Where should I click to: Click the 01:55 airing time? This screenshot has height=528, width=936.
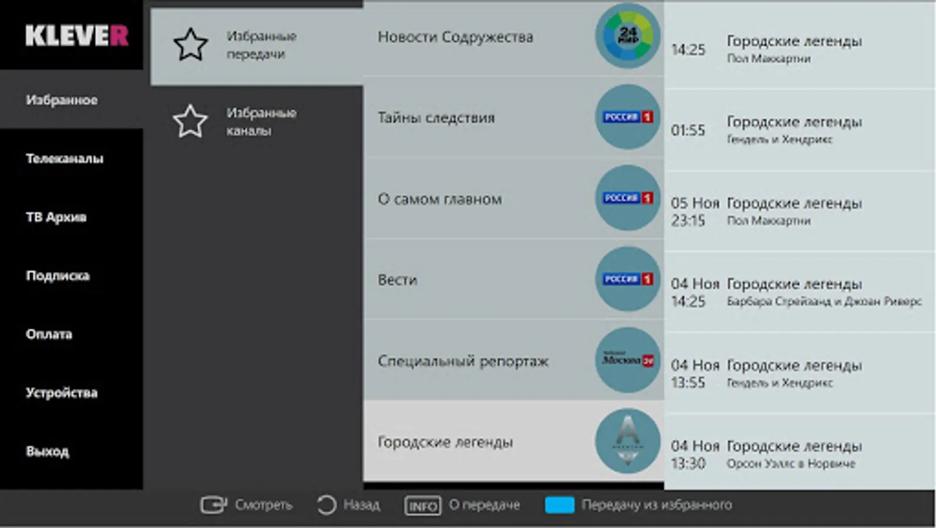(688, 130)
